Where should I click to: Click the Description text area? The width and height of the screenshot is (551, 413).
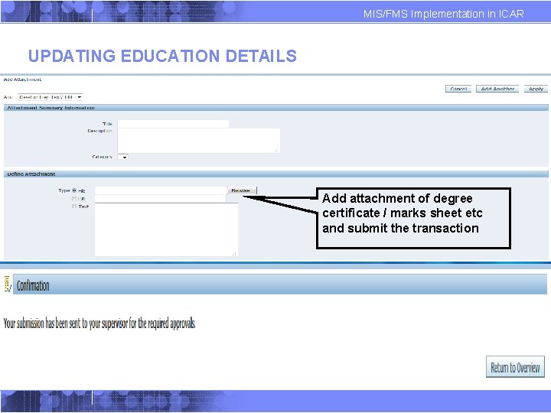[198, 141]
